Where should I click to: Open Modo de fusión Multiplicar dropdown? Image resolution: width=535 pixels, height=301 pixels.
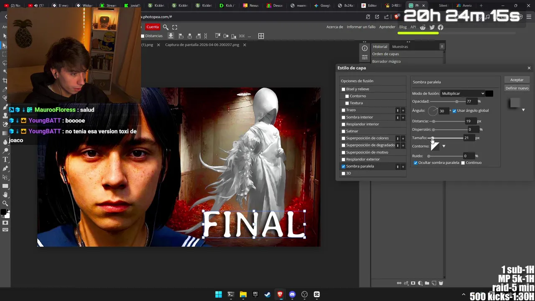(x=463, y=94)
